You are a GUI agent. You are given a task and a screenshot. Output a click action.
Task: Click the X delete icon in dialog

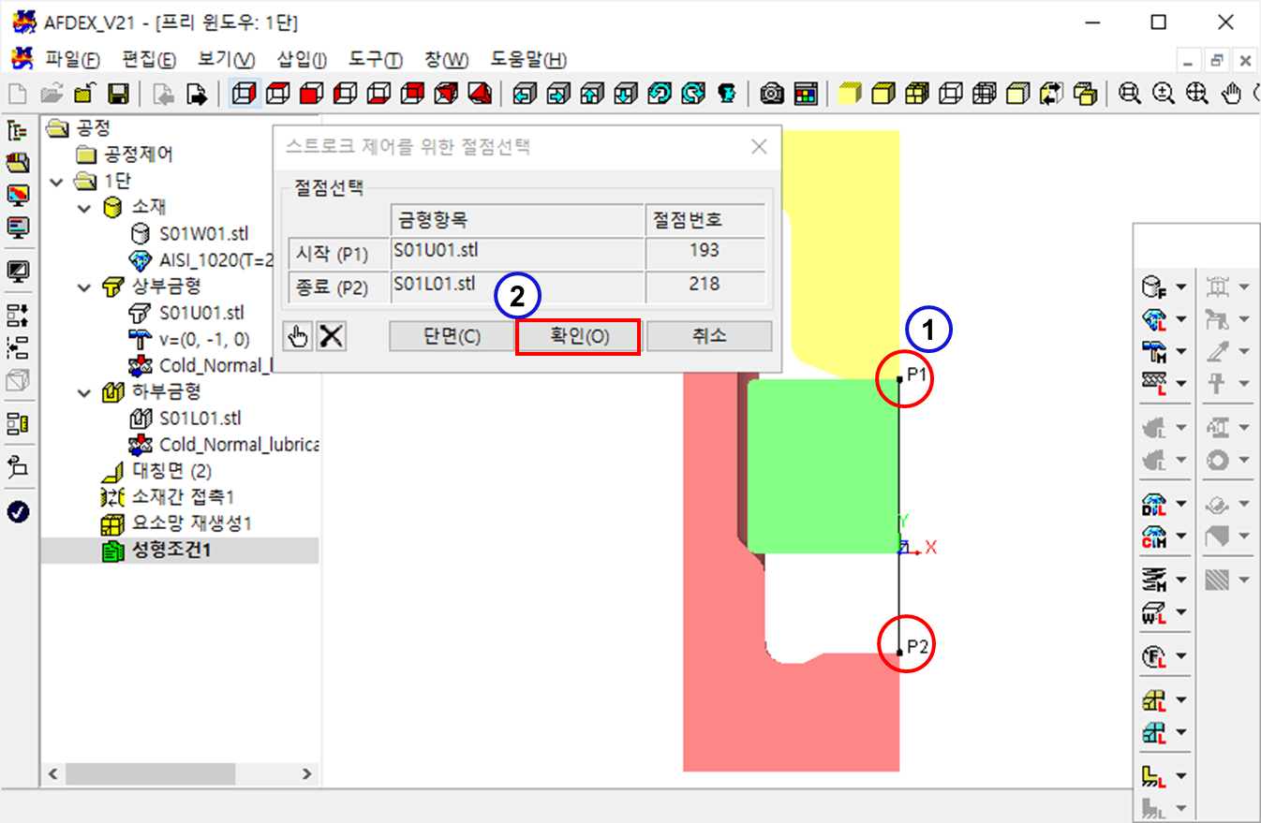click(331, 336)
